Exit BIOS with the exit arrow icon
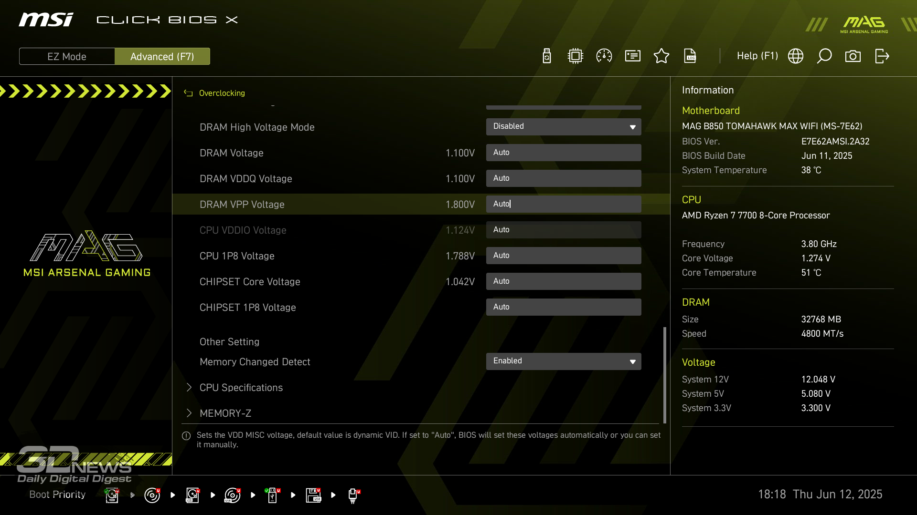The width and height of the screenshot is (917, 515). click(x=882, y=56)
